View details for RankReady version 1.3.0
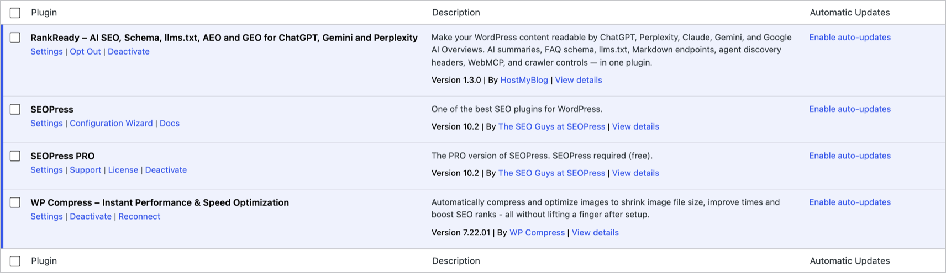946x273 pixels. [x=579, y=80]
